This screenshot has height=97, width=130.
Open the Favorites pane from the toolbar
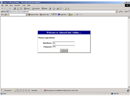coord(36,9)
